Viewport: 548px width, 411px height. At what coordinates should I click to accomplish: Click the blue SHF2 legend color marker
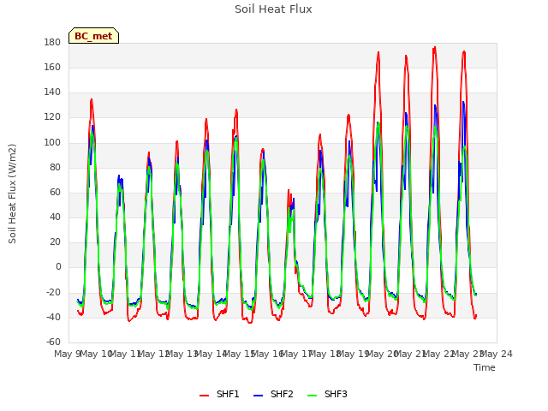tap(258, 396)
